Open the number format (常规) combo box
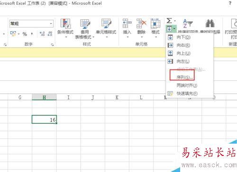 coord(31,24)
